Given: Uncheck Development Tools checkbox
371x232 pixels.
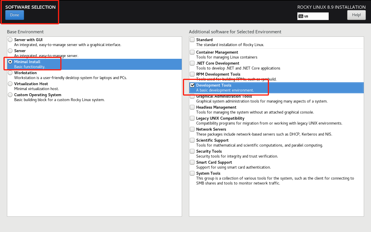Looking at the screenshot, I should point(192,85).
